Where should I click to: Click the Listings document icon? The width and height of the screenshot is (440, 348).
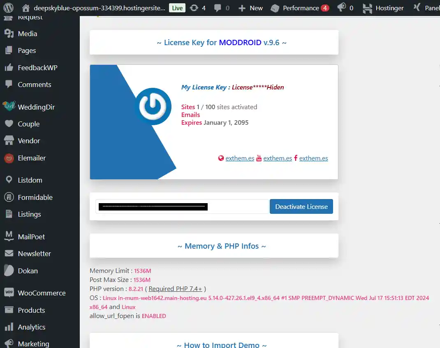pyautogui.click(x=9, y=214)
